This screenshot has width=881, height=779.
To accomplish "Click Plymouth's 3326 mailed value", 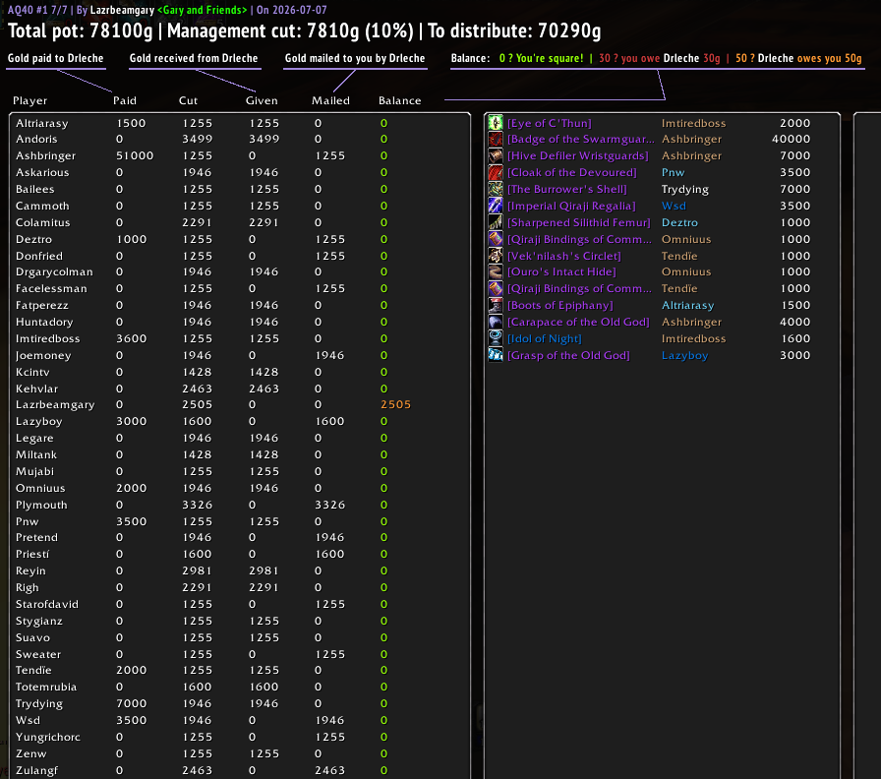I will (329, 505).
